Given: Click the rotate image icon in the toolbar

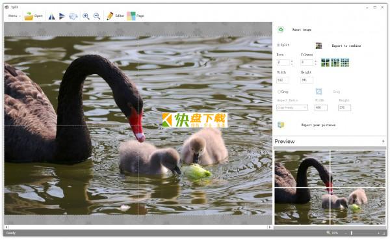Looking at the screenshot, I should (x=73, y=16).
